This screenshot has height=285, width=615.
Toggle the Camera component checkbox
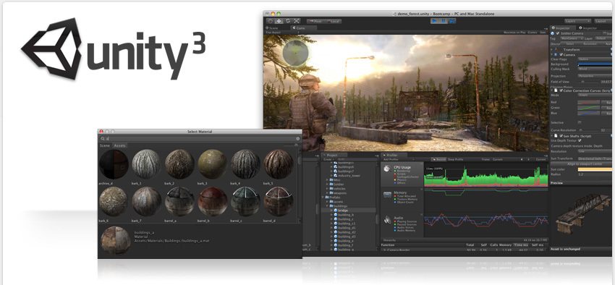(x=561, y=54)
